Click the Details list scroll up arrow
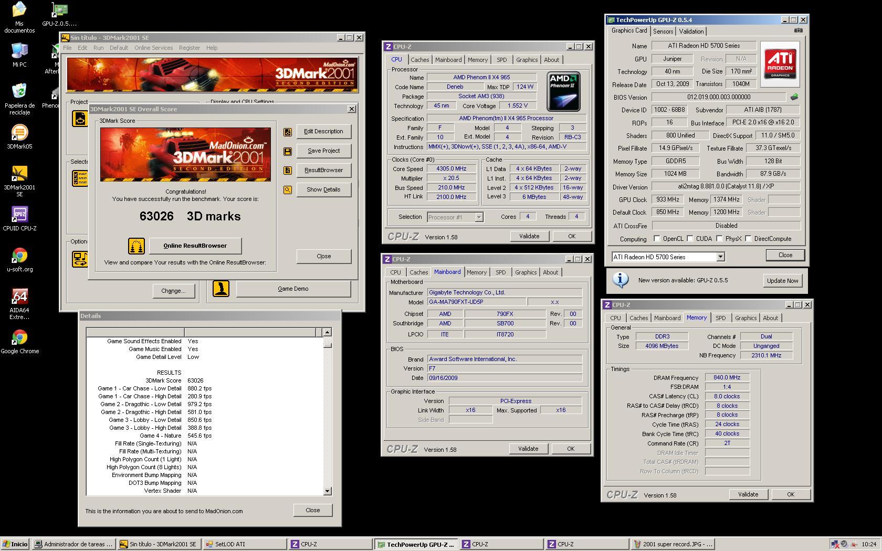Viewport: 882px width, 551px height. [x=328, y=332]
